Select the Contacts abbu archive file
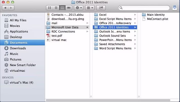The height and width of the screenshot is (102, 180). [x=67, y=15]
